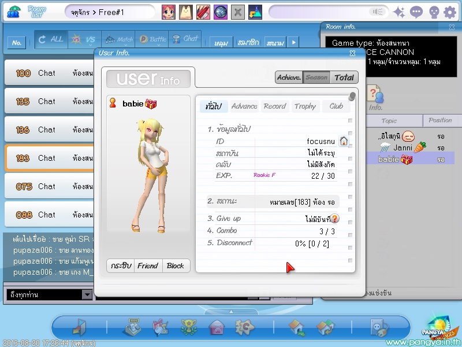
Task: Click the gray X slot icon
Action: (x=238, y=12)
